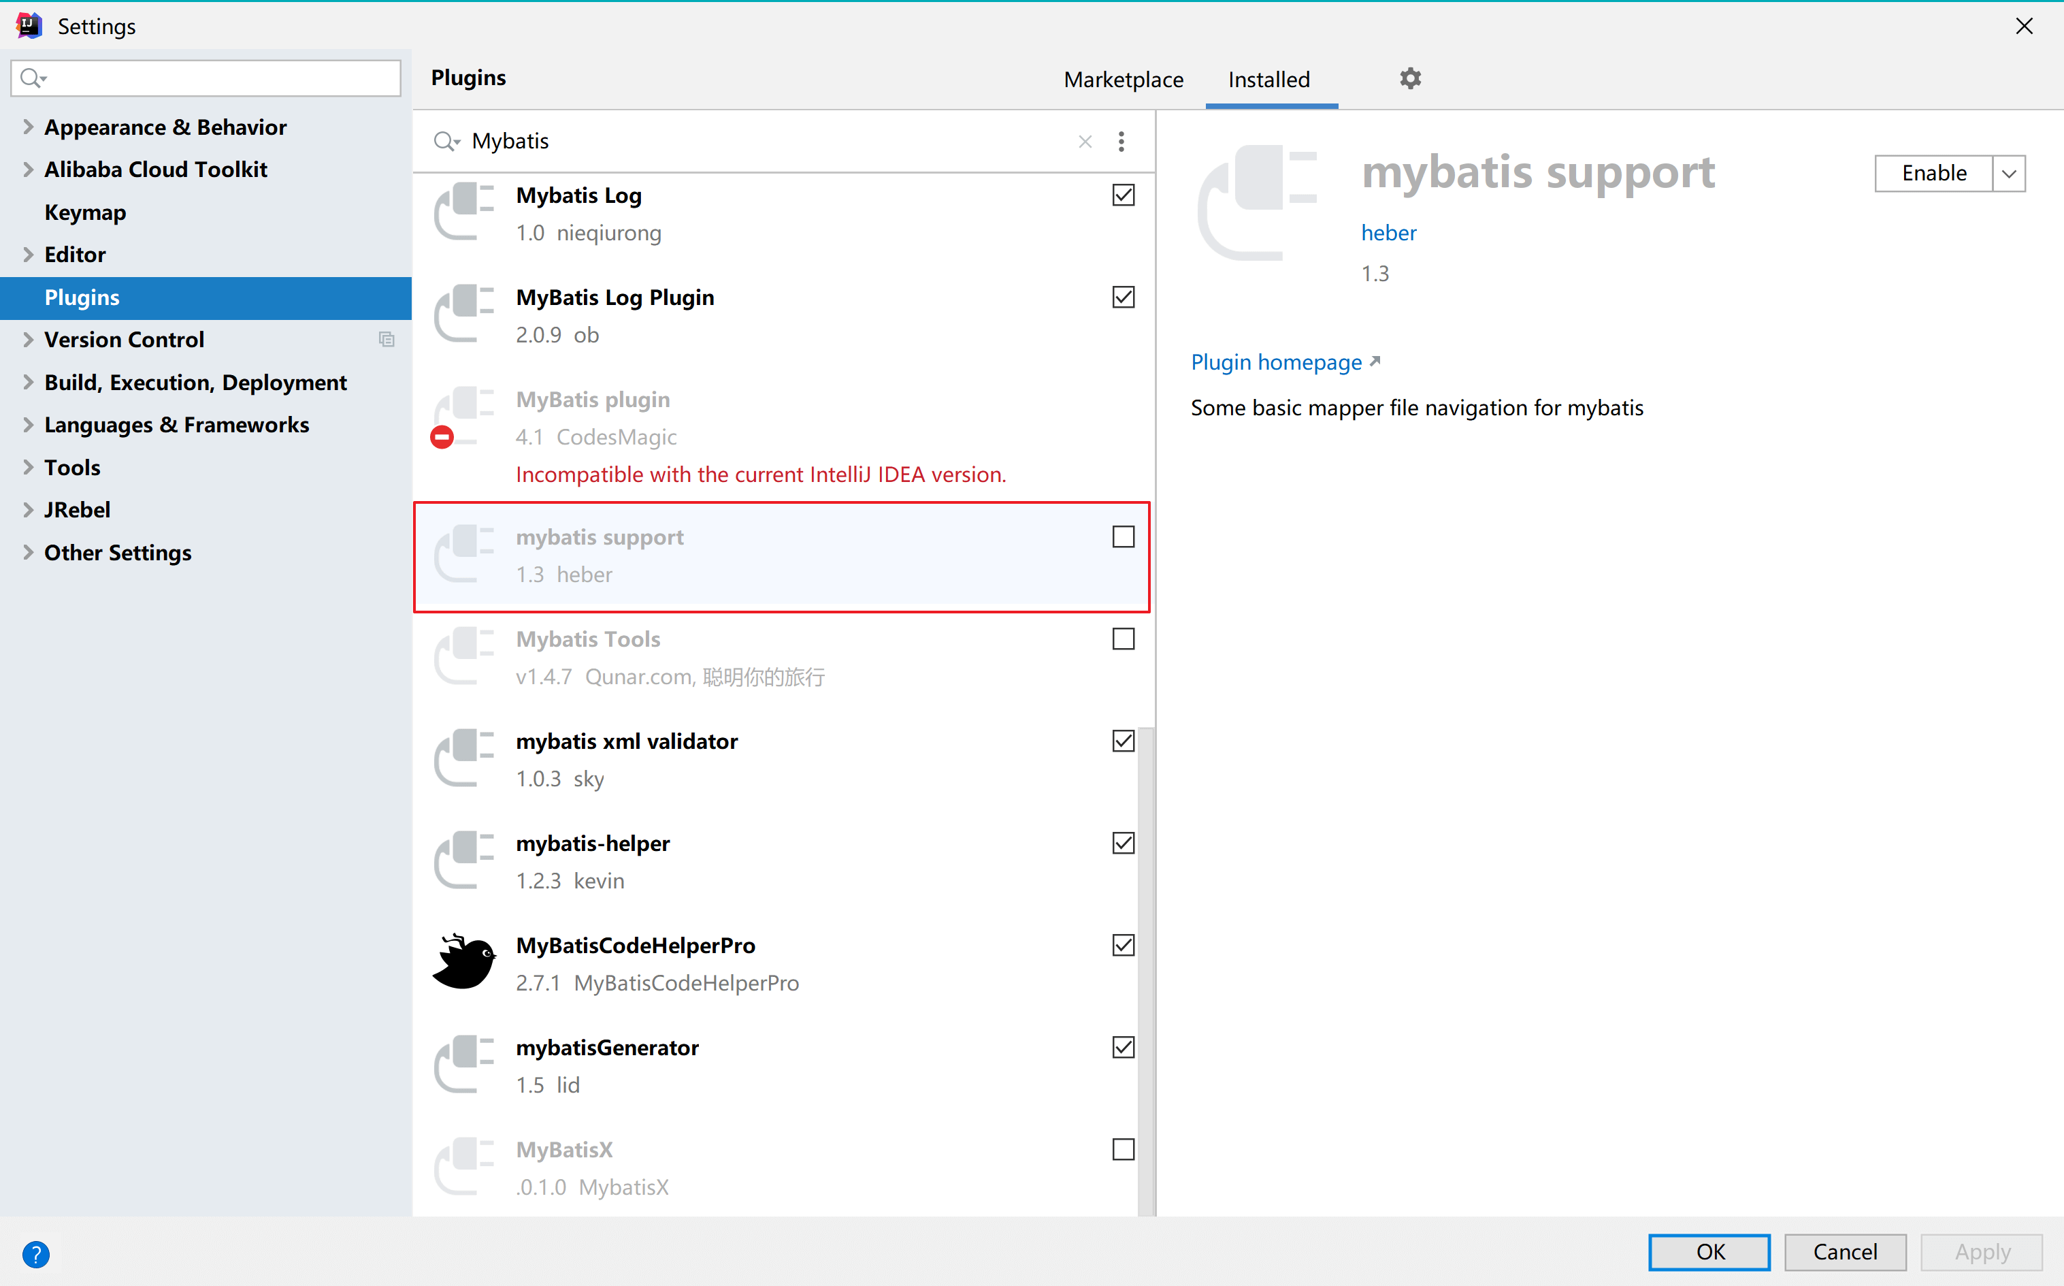The image size is (2064, 1286).
Task: Click the red incompatible plugin warning icon
Action: click(x=442, y=437)
